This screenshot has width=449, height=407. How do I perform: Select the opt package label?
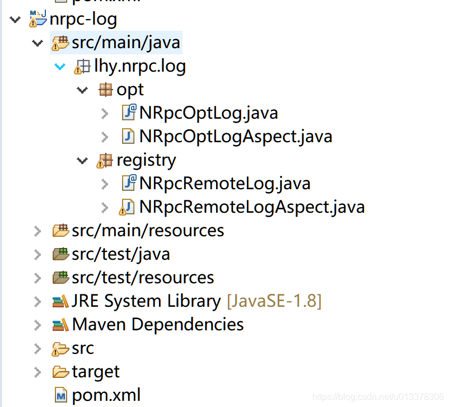(x=130, y=91)
